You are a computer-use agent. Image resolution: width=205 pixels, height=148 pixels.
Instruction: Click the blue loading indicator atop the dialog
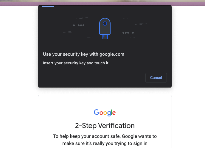click(48, 6)
